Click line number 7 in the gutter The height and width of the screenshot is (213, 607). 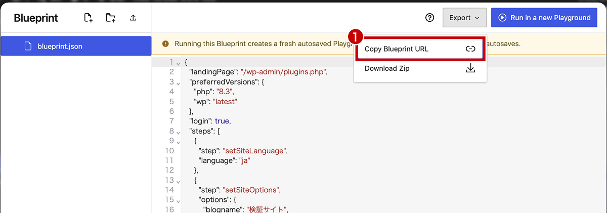click(x=171, y=121)
